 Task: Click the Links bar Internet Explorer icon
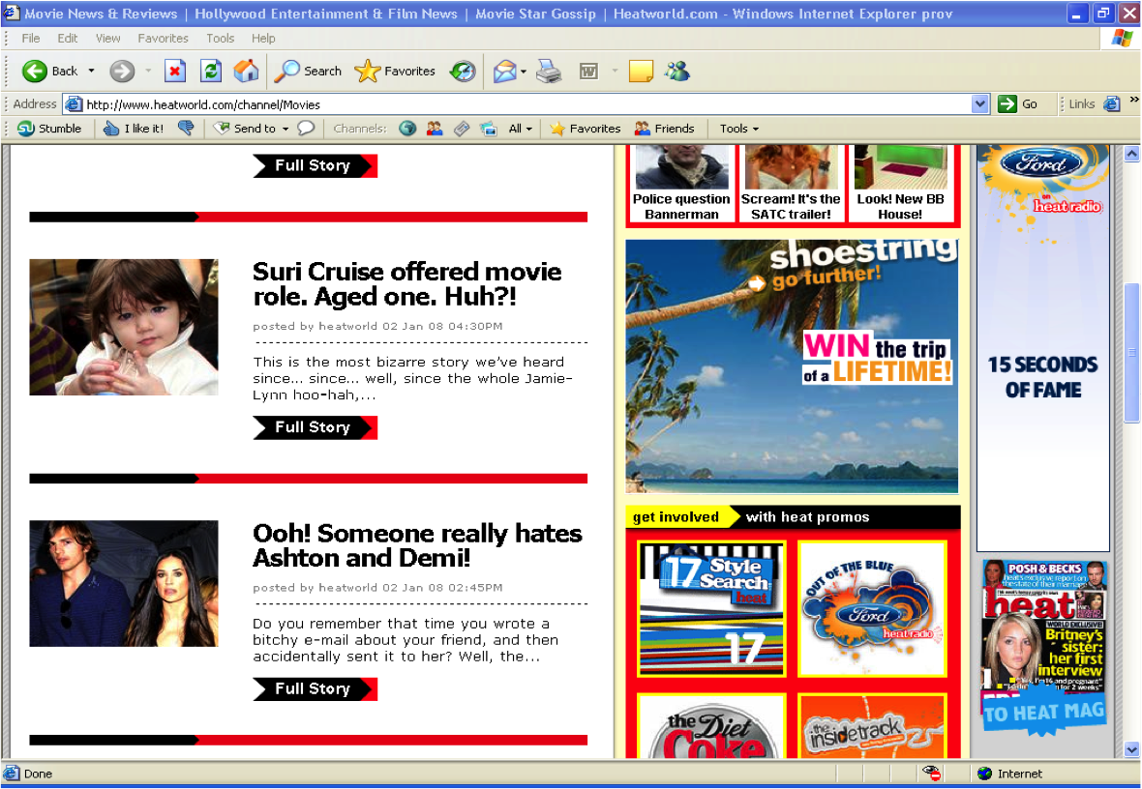1111,104
